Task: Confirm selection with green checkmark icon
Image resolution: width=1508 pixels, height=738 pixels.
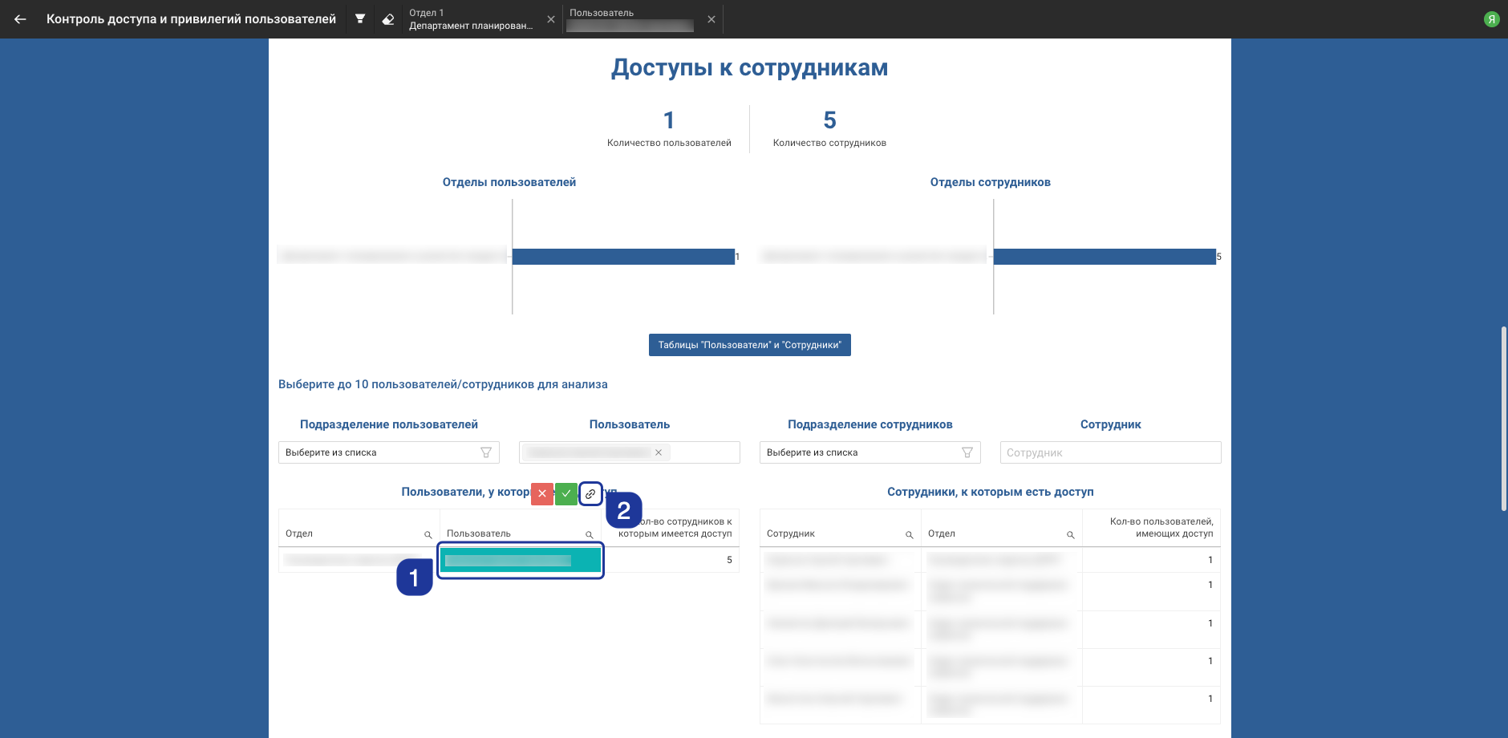Action: [566, 494]
